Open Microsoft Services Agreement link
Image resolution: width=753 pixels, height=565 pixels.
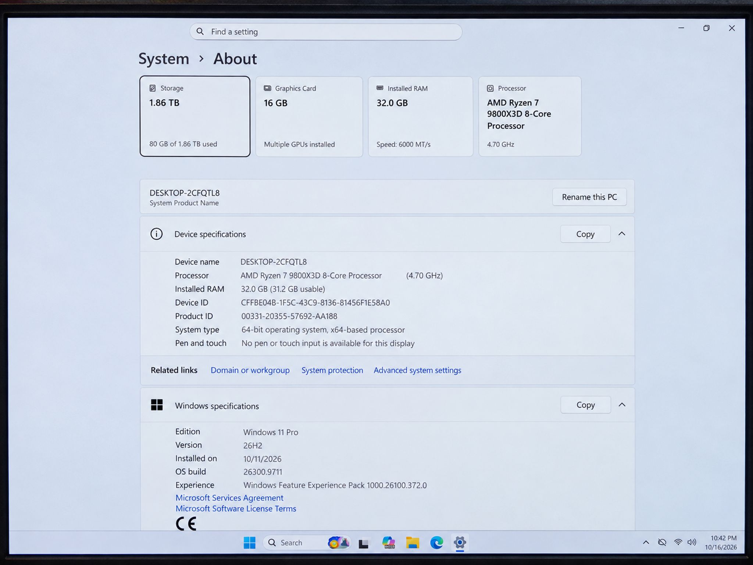pos(229,498)
